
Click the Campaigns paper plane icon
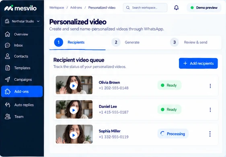(x=8, y=80)
